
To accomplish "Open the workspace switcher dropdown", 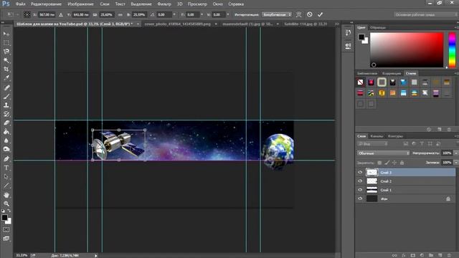I will tap(426, 14).
